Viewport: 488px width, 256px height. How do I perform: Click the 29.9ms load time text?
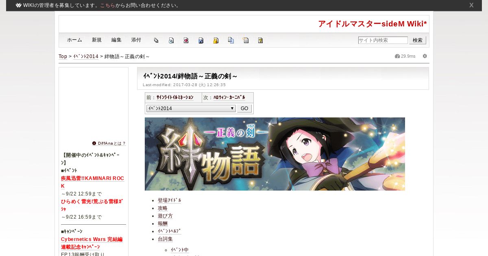408,56
